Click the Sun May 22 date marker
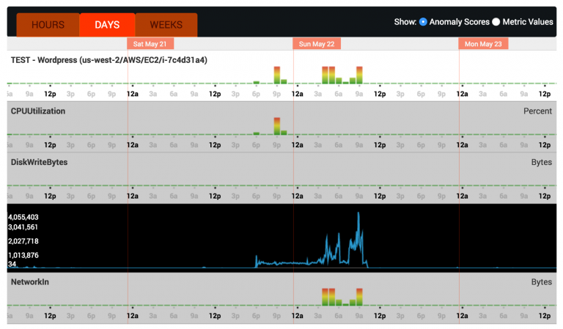563x329 pixels. [316, 44]
